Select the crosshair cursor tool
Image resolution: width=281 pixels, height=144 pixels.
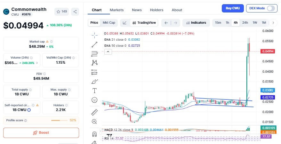coord(94,36)
